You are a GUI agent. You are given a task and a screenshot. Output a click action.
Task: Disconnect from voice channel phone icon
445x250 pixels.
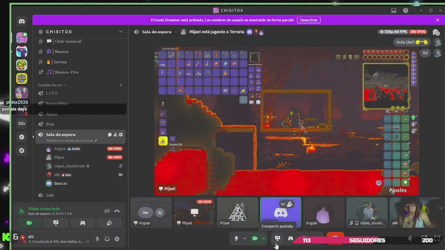click(x=117, y=211)
